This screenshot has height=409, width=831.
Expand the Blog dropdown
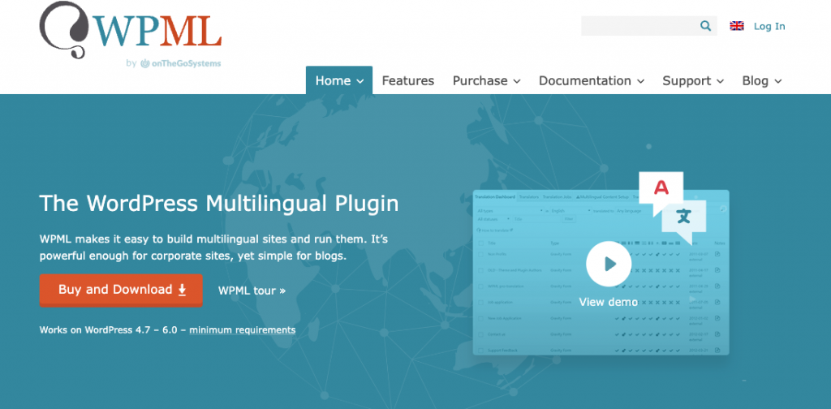[761, 80]
